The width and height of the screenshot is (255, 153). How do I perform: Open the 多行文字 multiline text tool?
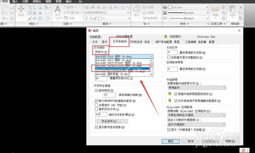pos(58,12)
